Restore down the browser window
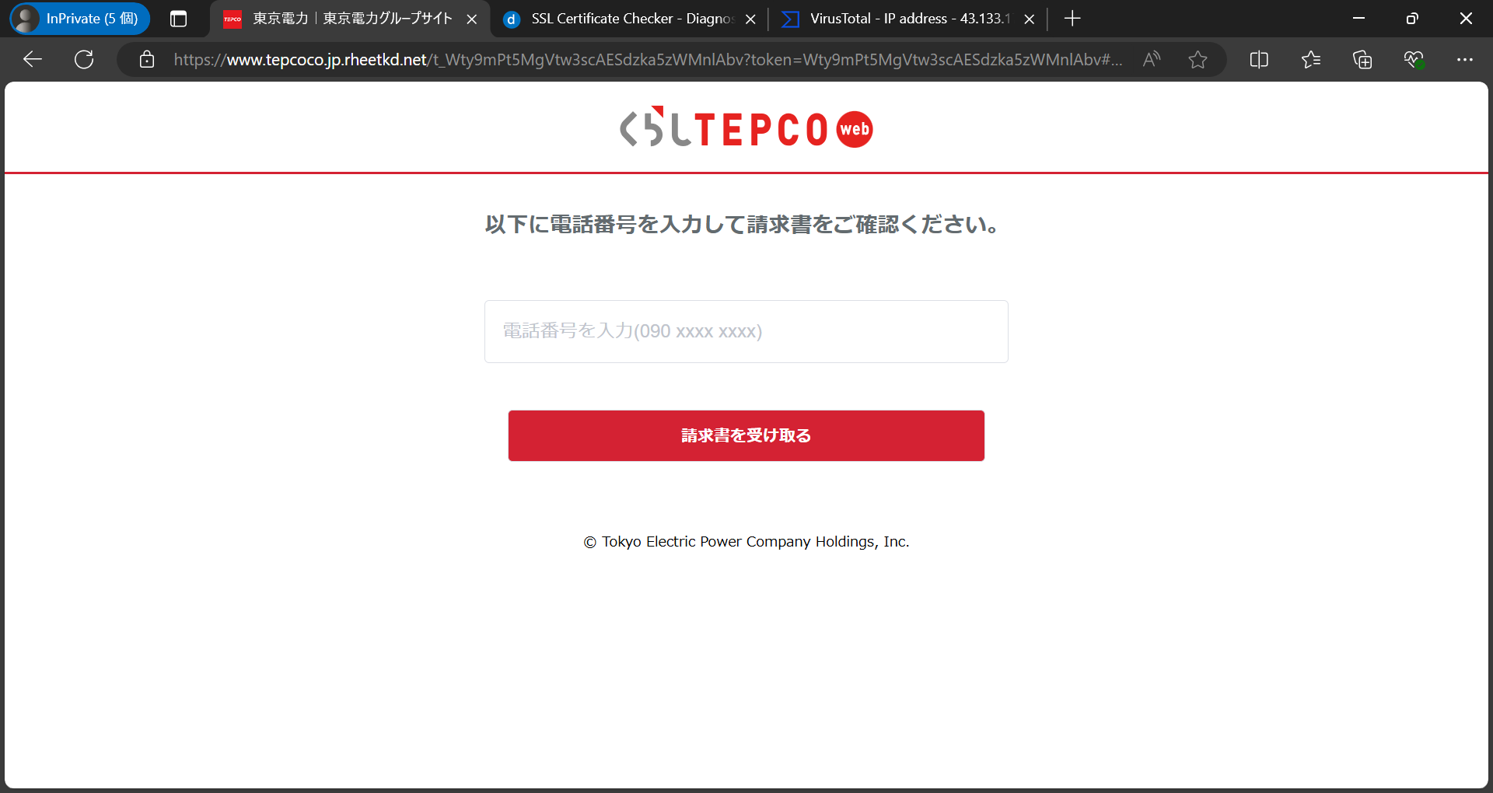The image size is (1493, 793). pyautogui.click(x=1412, y=19)
